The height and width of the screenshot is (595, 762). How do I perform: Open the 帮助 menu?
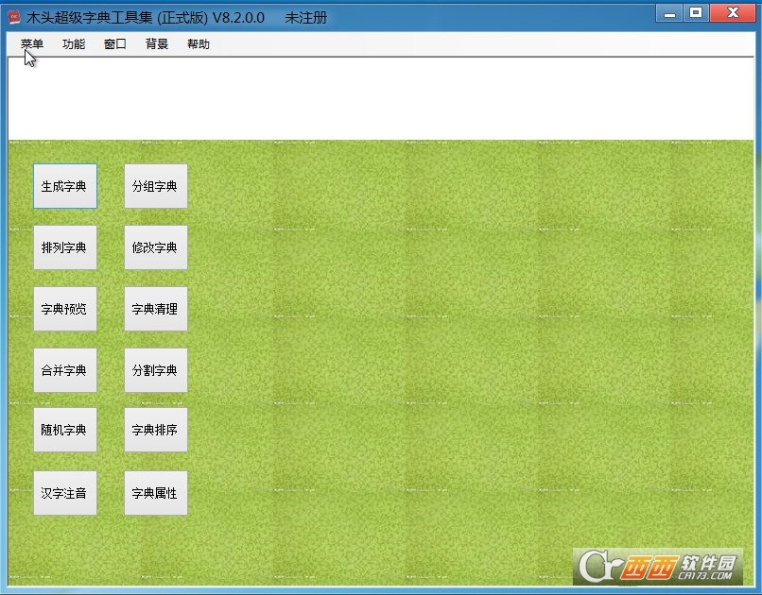click(199, 44)
